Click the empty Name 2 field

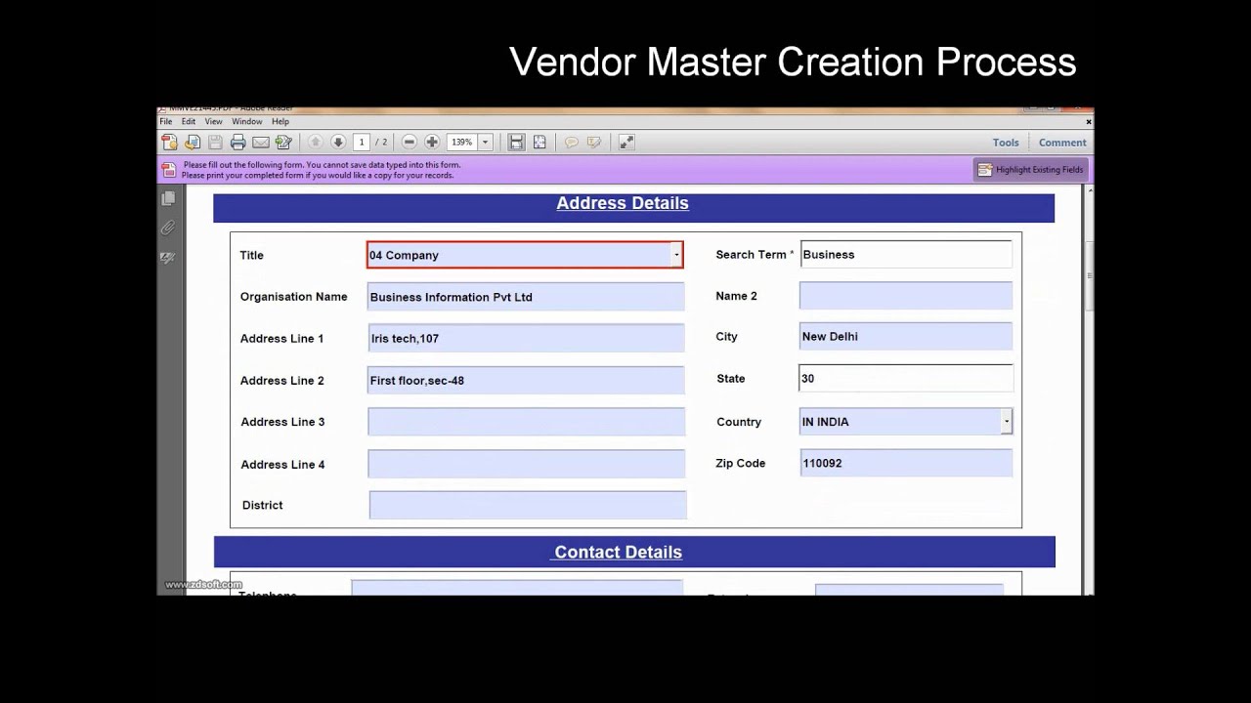coord(906,296)
